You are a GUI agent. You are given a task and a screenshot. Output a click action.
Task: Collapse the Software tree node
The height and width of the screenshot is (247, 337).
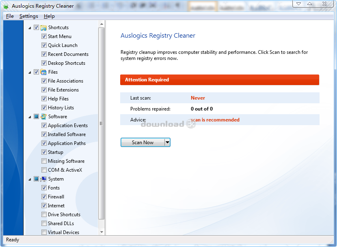30,117
